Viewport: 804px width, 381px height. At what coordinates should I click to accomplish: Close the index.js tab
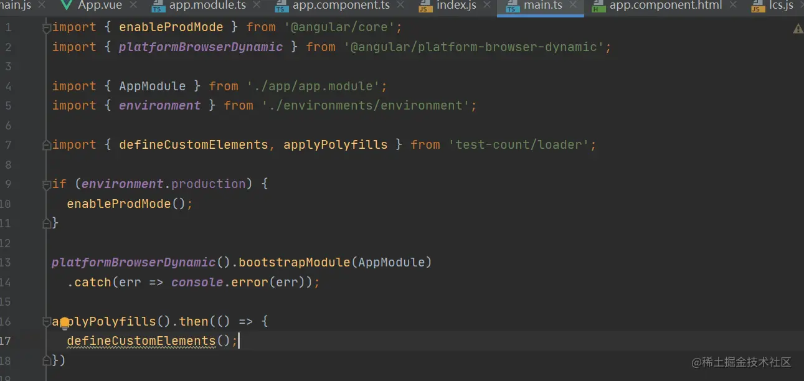pyautogui.click(x=488, y=6)
